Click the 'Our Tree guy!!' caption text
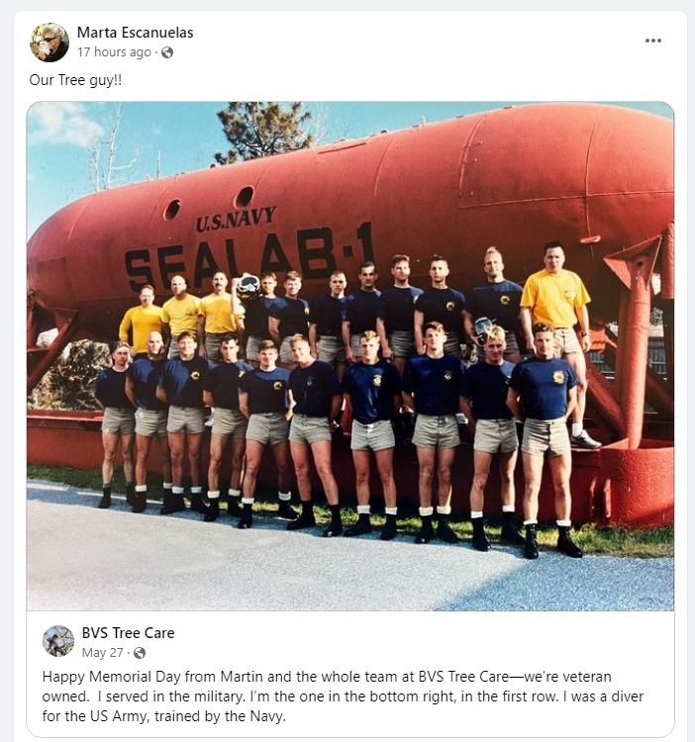The image size is (695, 742). [x=75, y=80]
